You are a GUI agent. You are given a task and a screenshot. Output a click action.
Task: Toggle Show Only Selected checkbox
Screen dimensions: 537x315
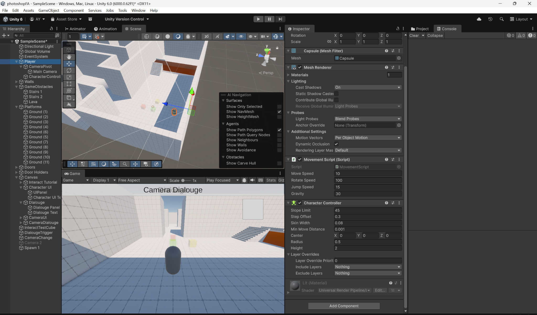(x=279, y=107)
